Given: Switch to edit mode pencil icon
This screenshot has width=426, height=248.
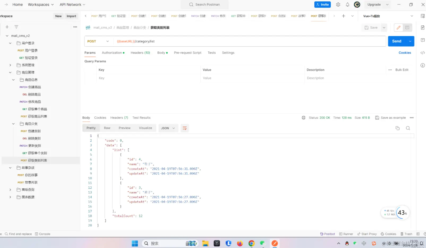Looking at the screenshot, I should (x=398, y=28).
